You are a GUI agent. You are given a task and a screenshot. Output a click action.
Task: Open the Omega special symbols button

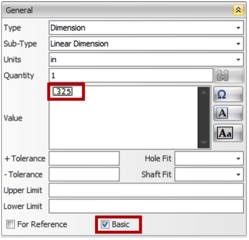coord(228,94)
